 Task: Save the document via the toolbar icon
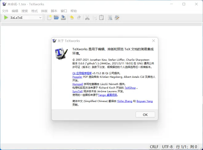(63, 18)
